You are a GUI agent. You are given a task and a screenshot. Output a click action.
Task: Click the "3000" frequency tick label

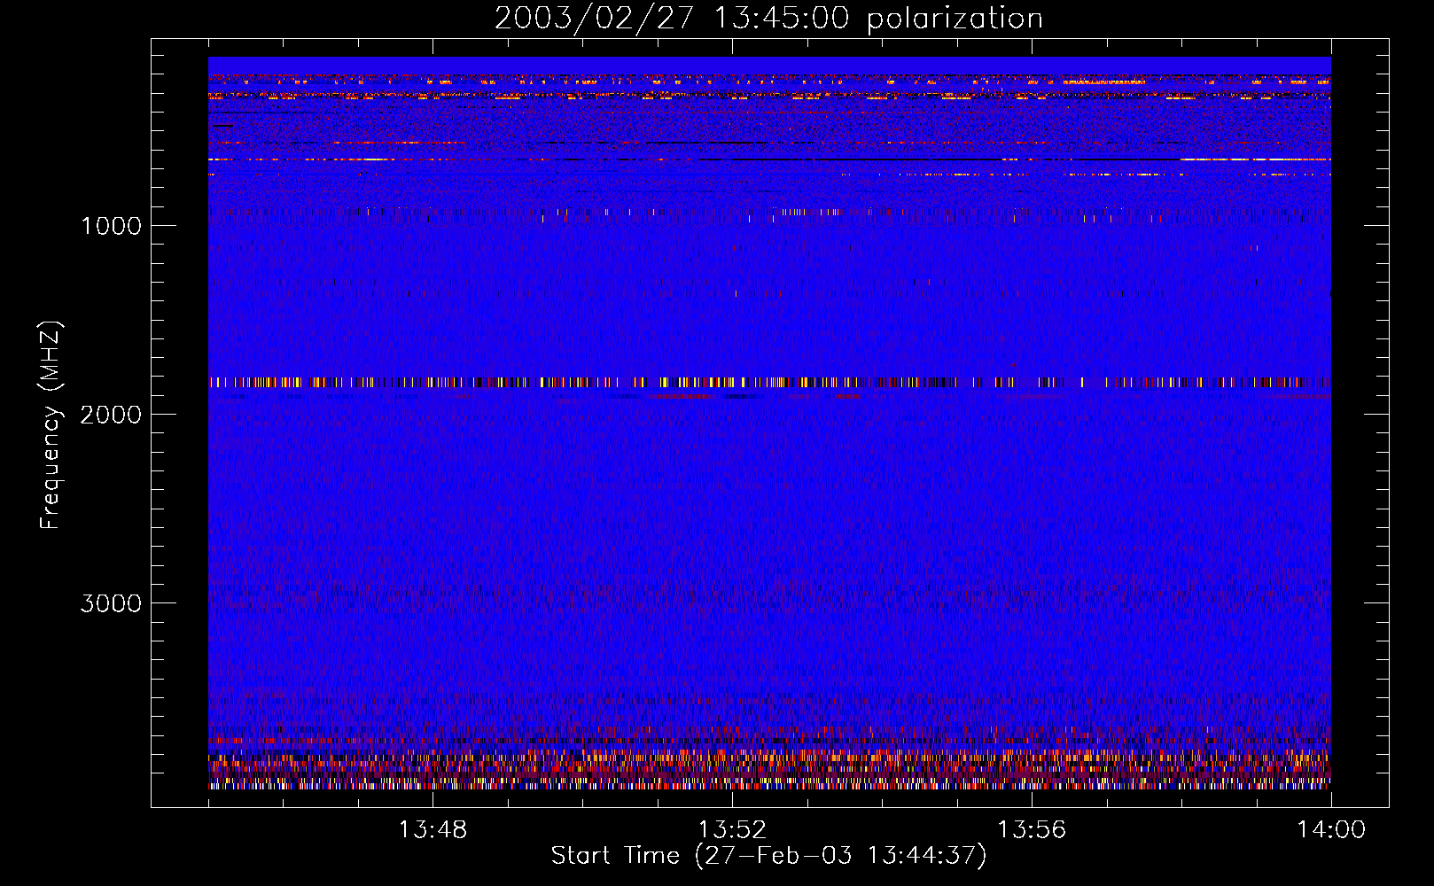[x=111, y=603]
